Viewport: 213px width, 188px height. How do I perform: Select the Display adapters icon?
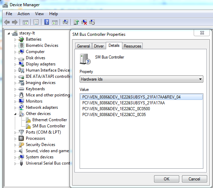[21, 64]
